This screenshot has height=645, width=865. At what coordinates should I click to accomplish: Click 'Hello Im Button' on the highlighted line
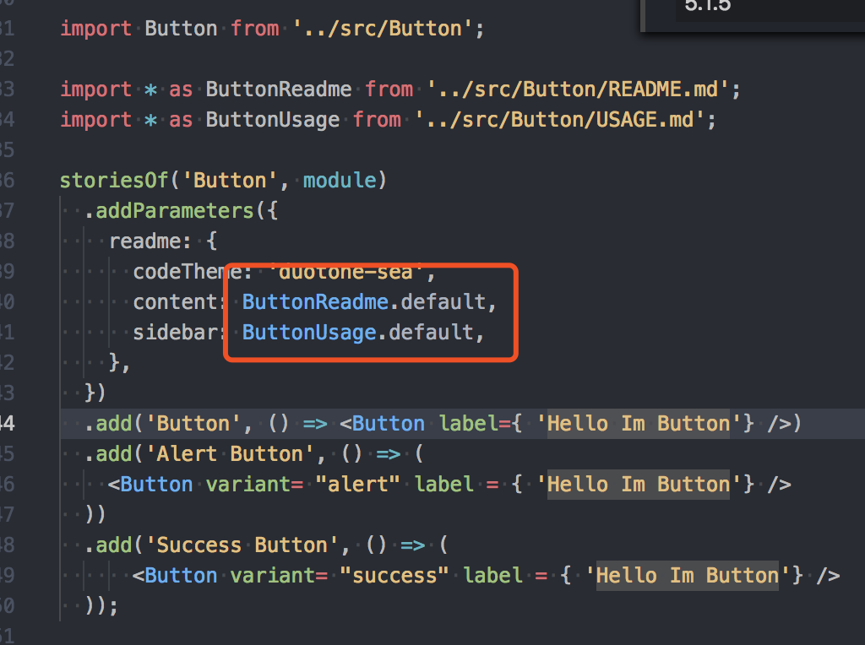[639, 424]
